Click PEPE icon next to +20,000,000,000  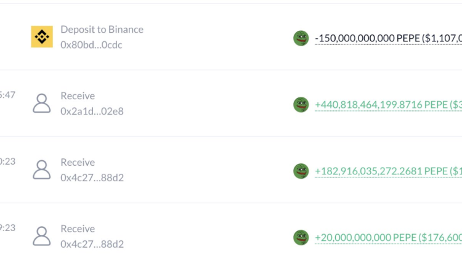(x=301, y=237)
